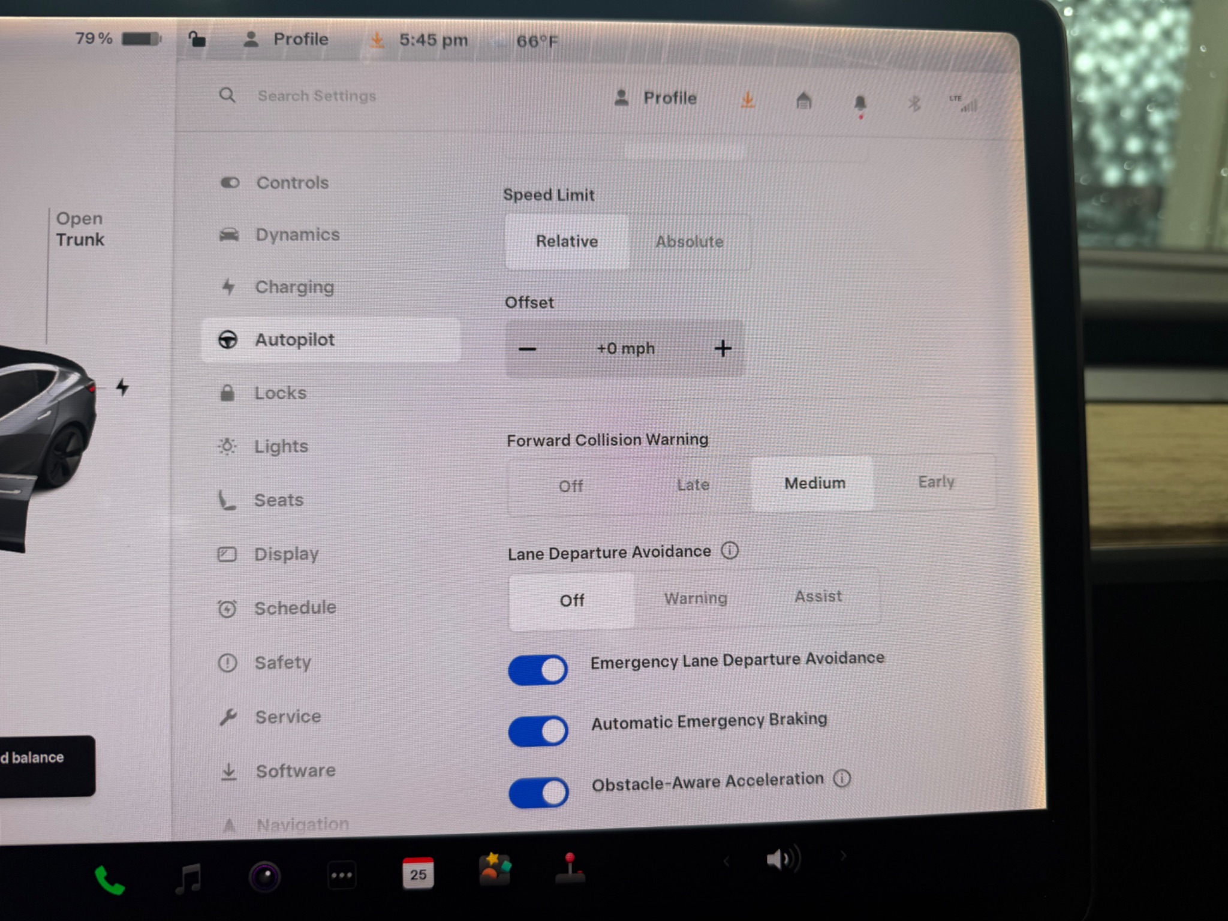
Task: Disable Automatic Emergency Braking toggle
Action: (x=538, y=731)
